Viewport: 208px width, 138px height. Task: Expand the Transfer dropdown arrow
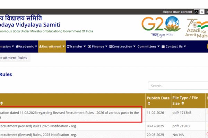point(85,46)
